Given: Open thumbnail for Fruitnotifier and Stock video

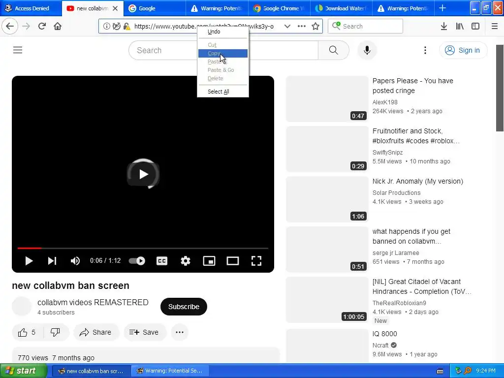Looking at the screenshot, I should tap(327, 149).
